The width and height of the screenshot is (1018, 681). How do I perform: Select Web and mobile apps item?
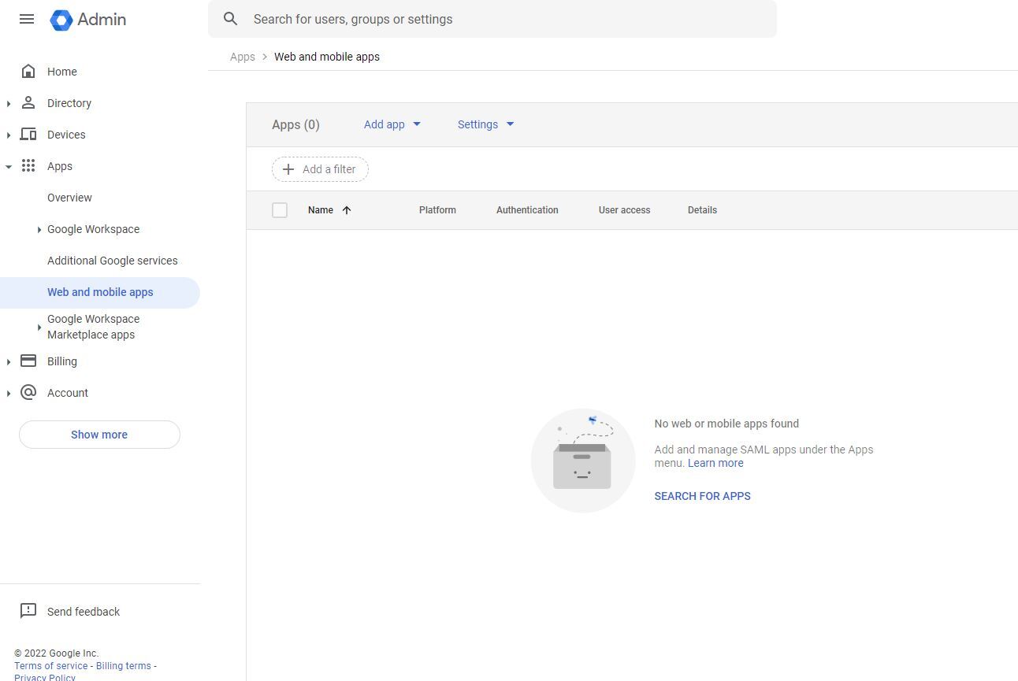point(100,292)
